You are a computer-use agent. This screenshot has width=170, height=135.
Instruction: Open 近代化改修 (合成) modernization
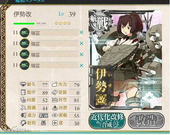point(107,121)
